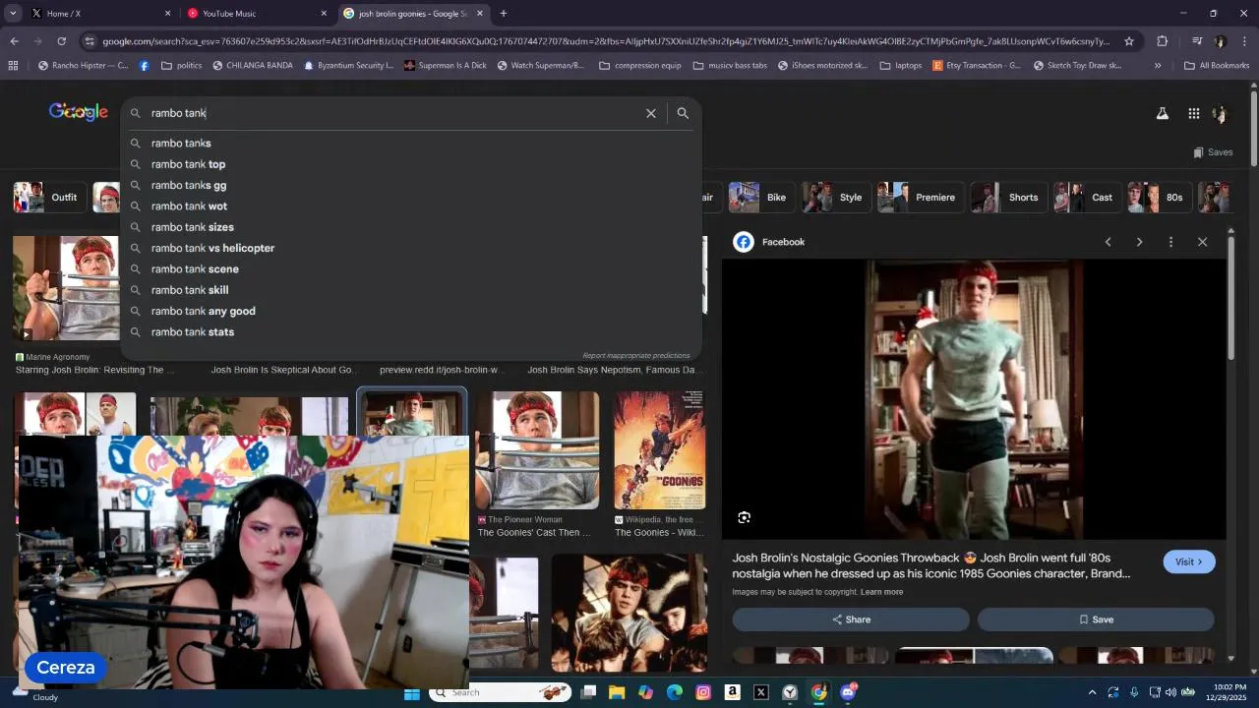
Task: Open File Explorer from taskbar
Action: click(617, 692)
